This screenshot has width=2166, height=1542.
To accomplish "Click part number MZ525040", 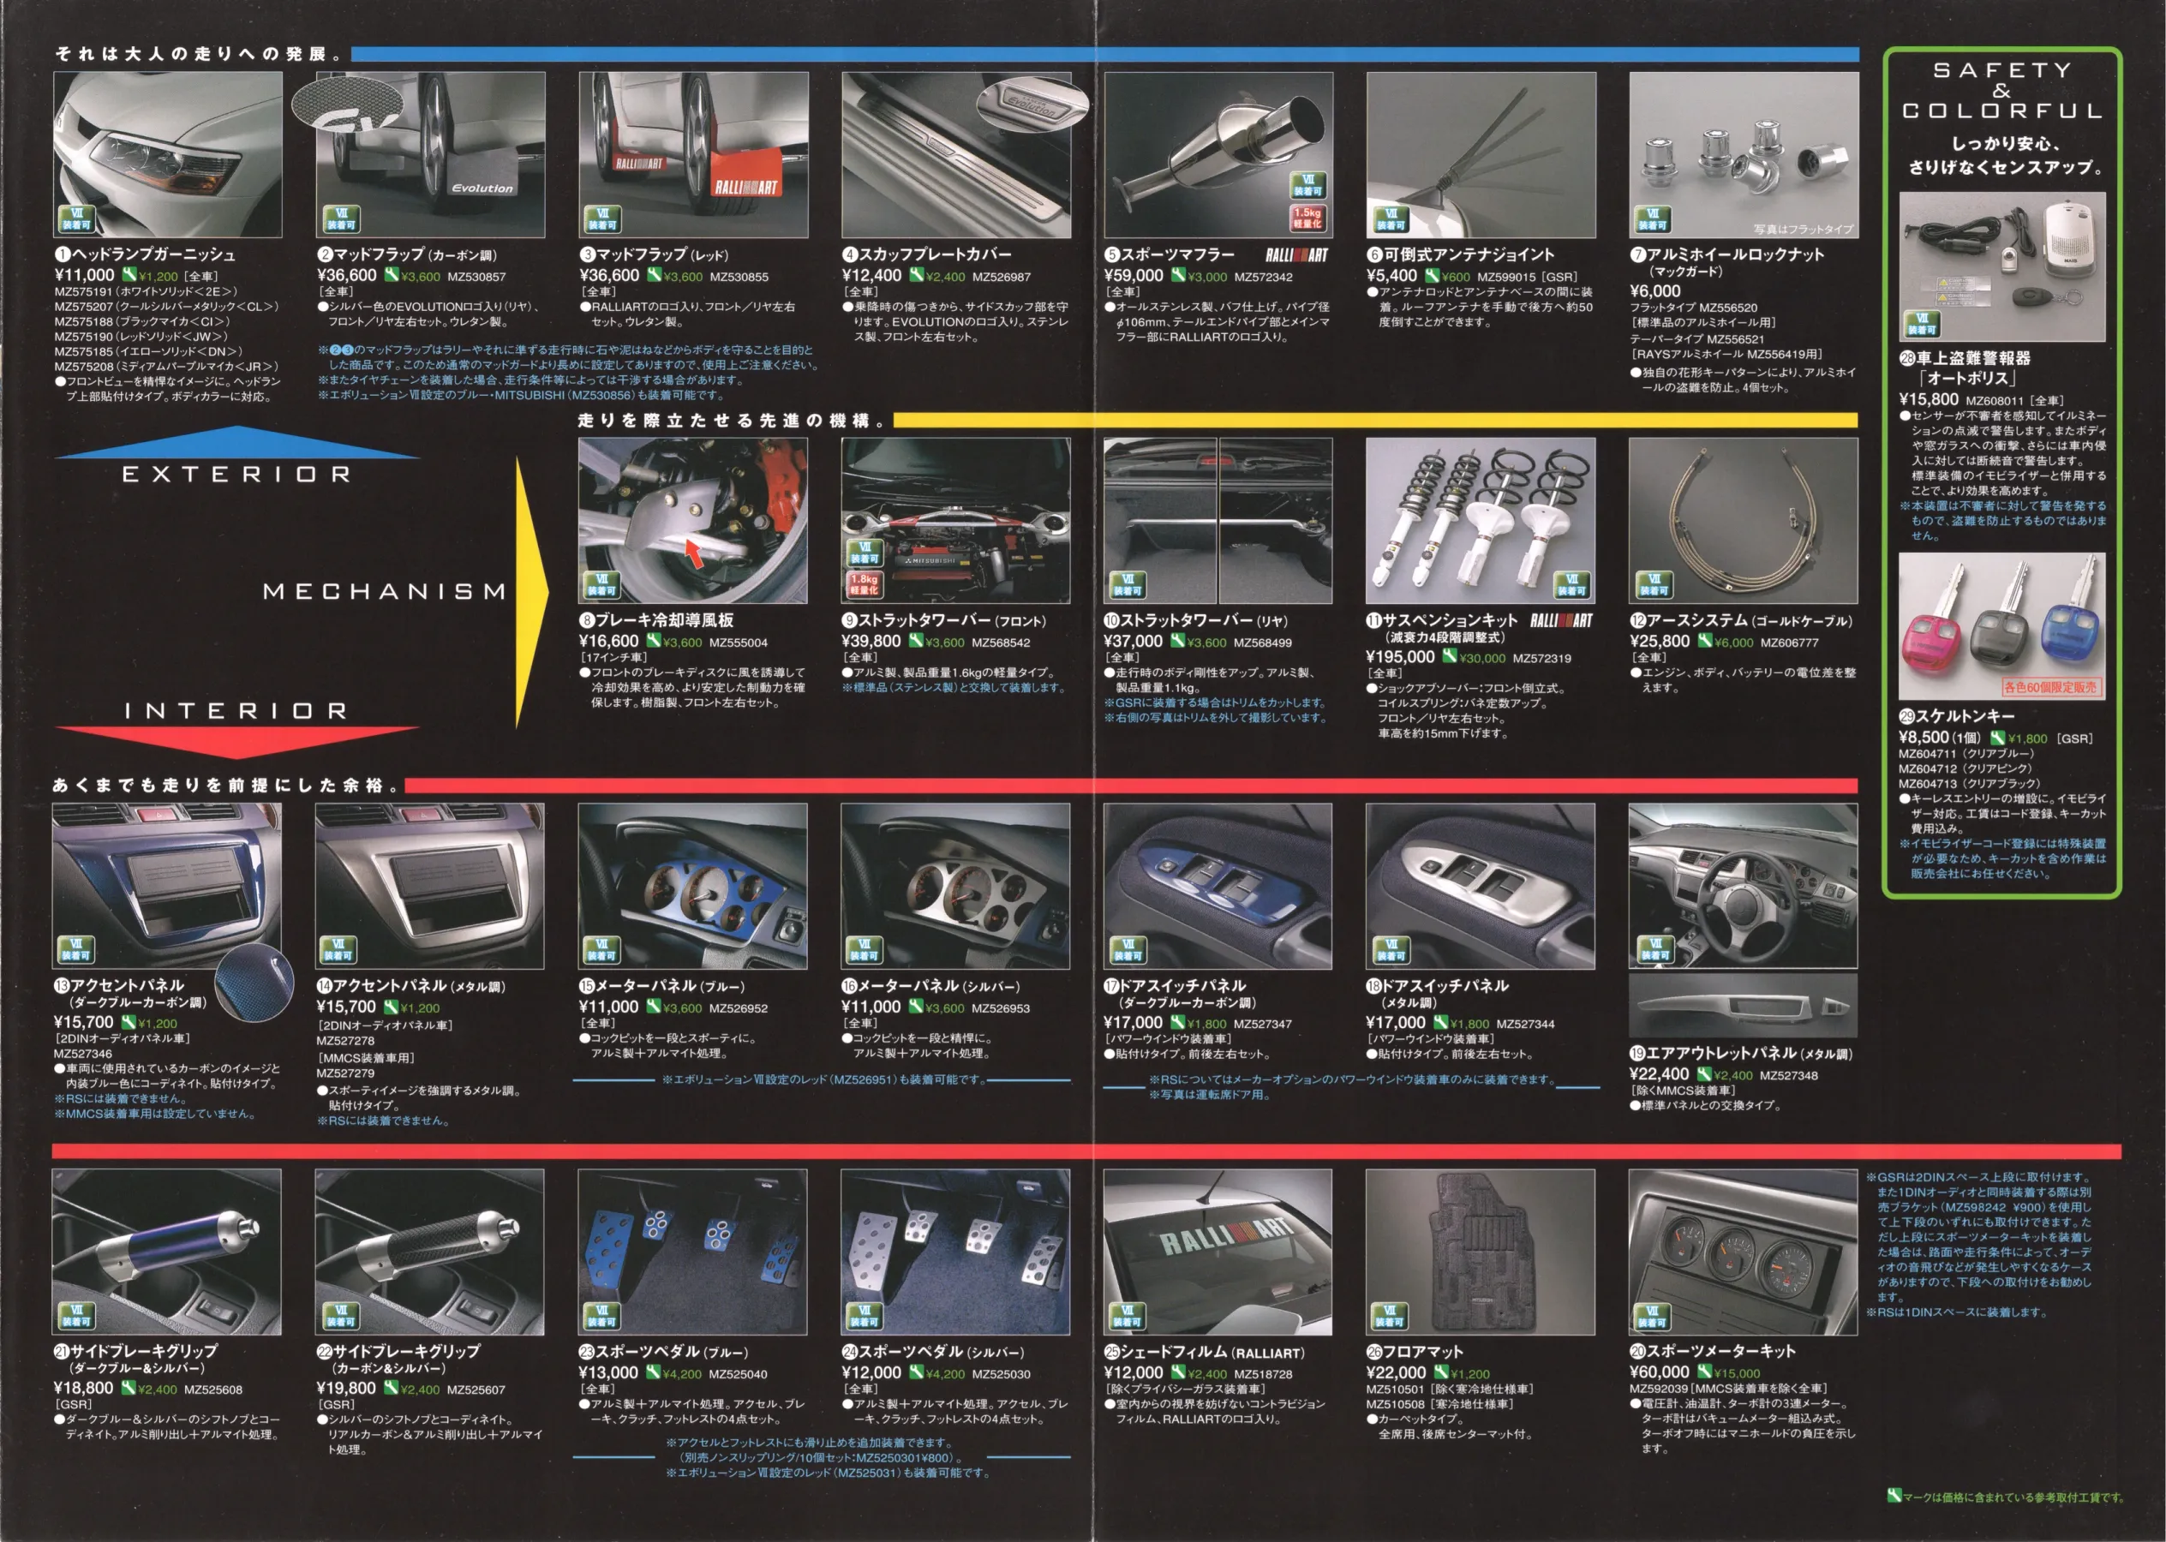I will 738,1374.
